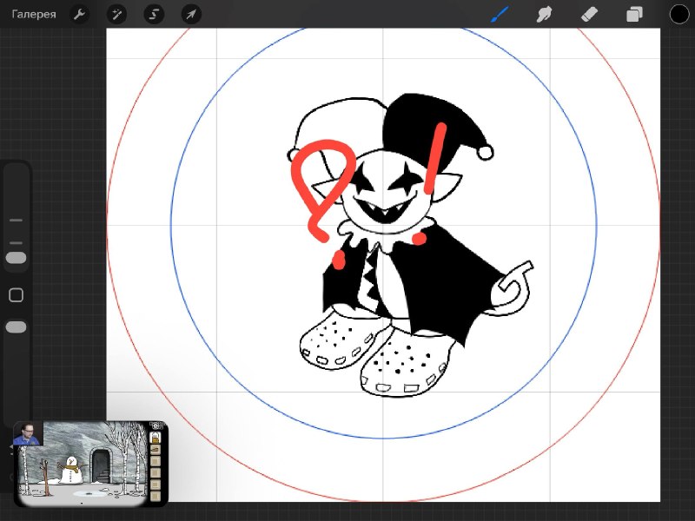Open the black active color swatch

pyautogui.click(x=679, y=14)
